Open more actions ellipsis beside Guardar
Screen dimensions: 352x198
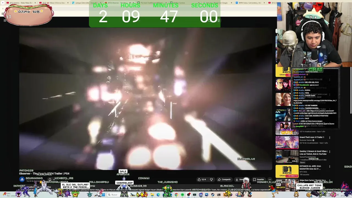(270, 180)
